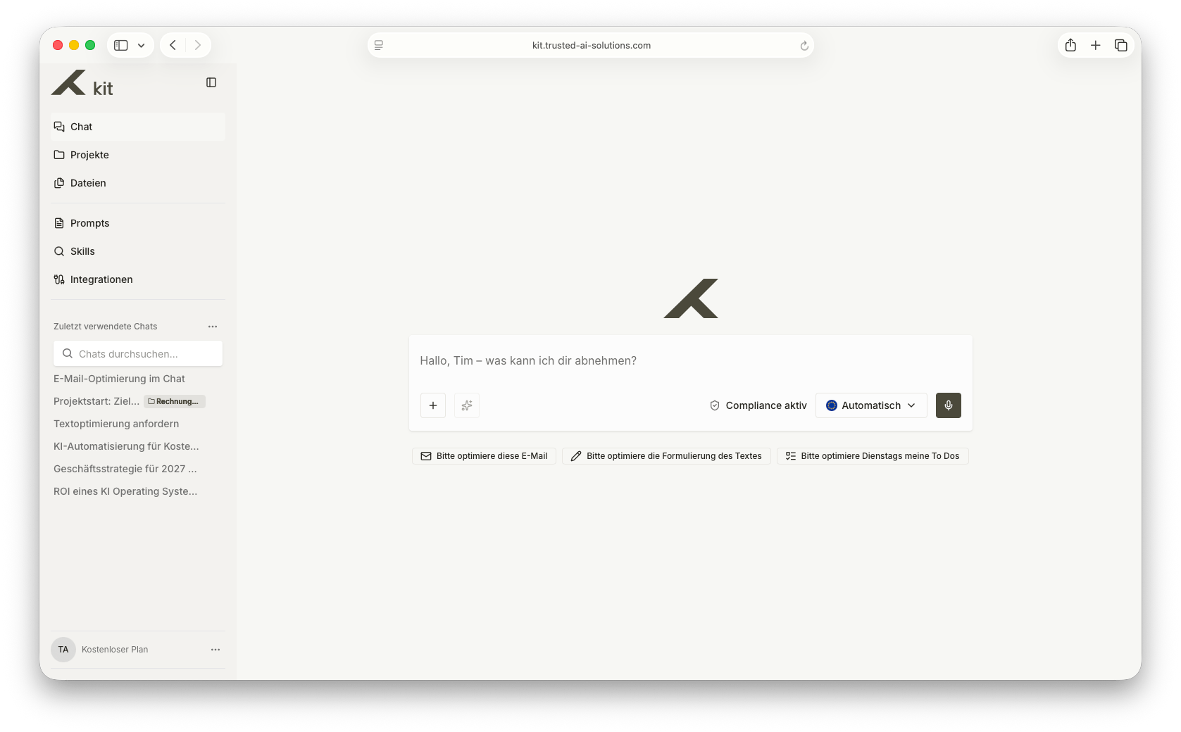Click the Kostenloser Plan label
1181x732 pixels.
[115, 650]
